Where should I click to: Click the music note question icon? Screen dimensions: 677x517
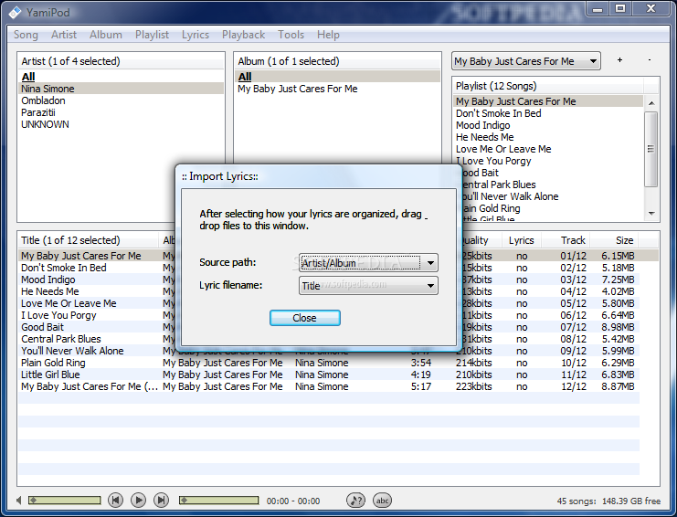point(355,501)
